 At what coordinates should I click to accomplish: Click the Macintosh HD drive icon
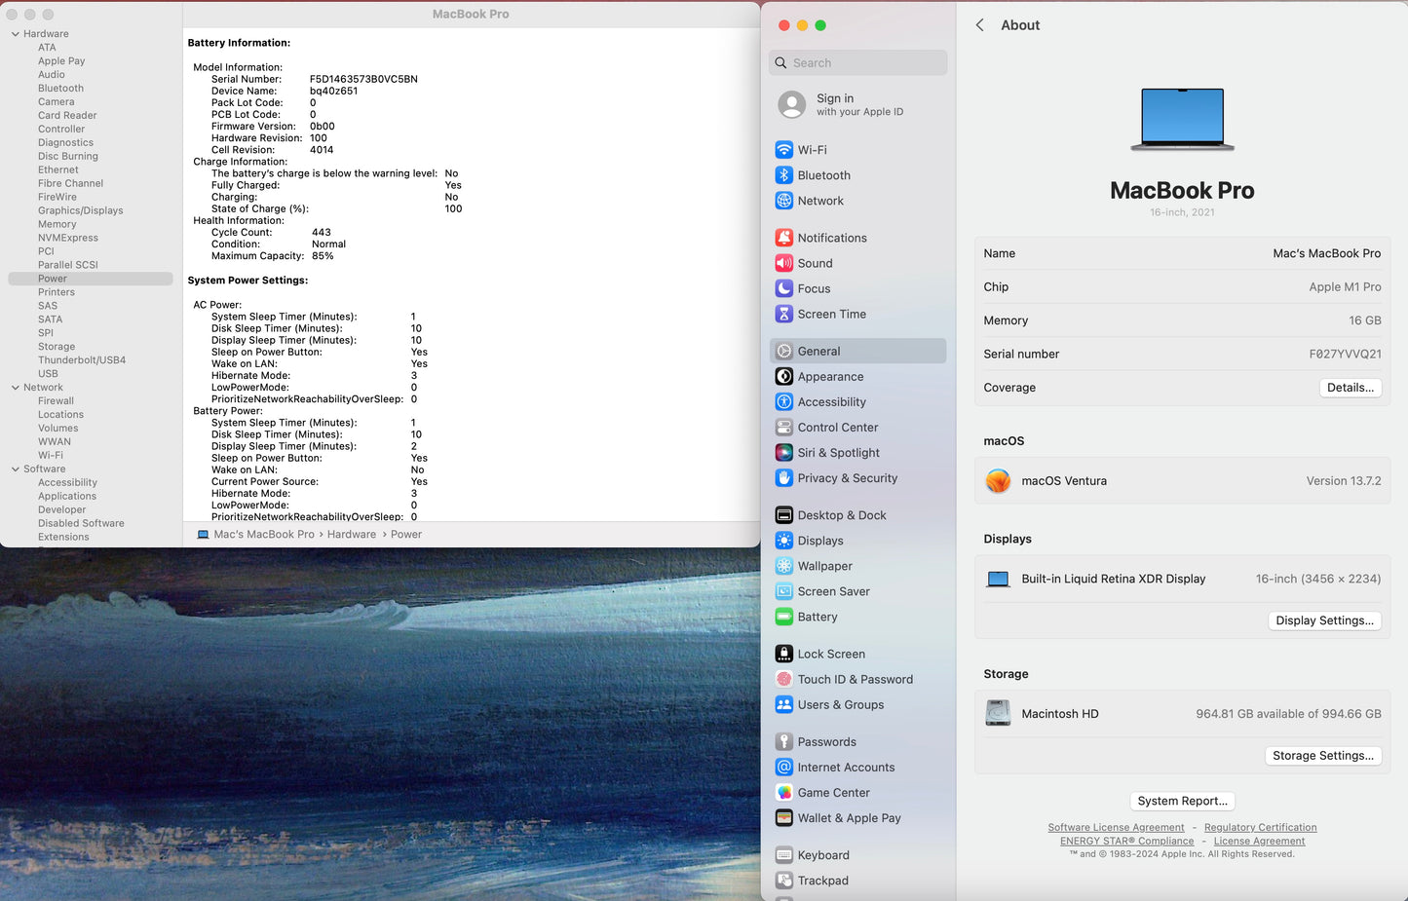pyautogui.click(x=998, y=713)
